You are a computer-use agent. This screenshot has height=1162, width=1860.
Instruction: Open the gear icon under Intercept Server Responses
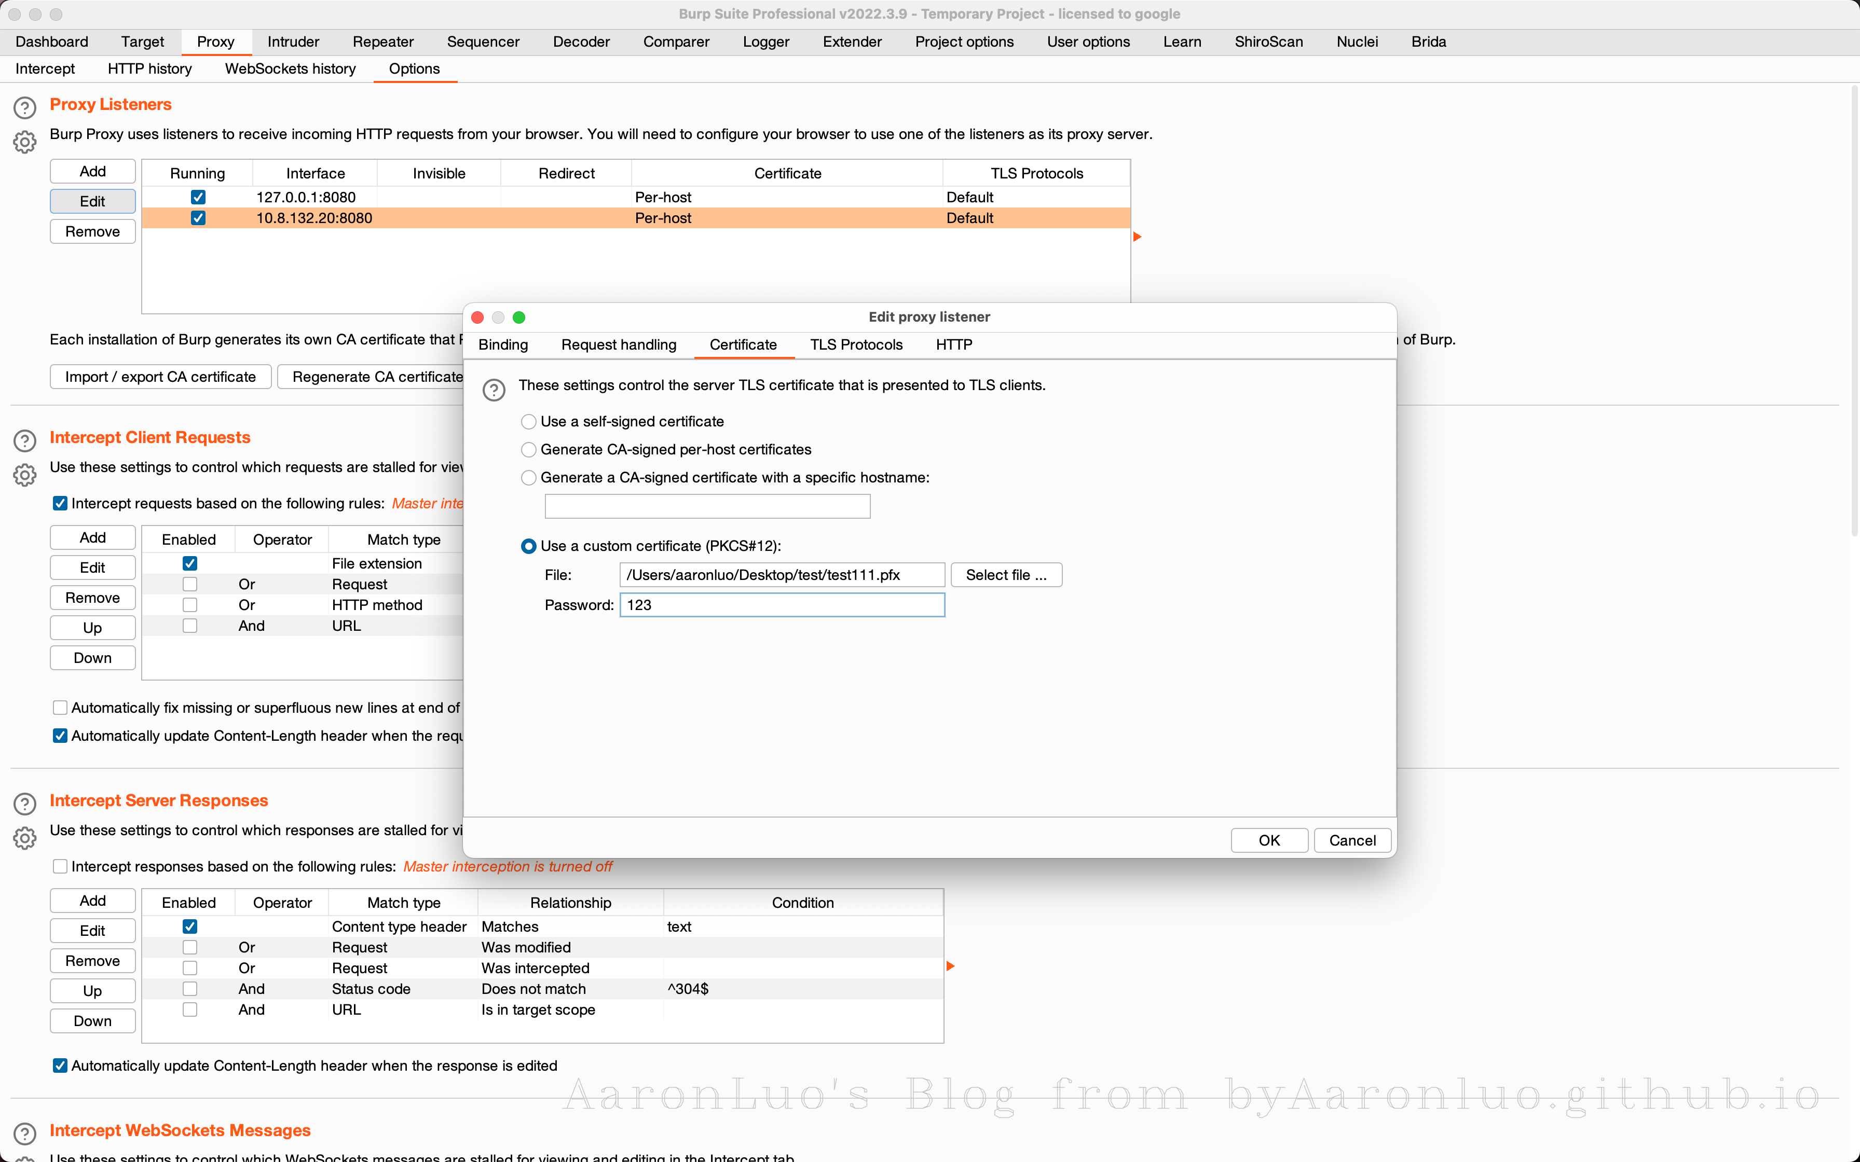[24, 838]
